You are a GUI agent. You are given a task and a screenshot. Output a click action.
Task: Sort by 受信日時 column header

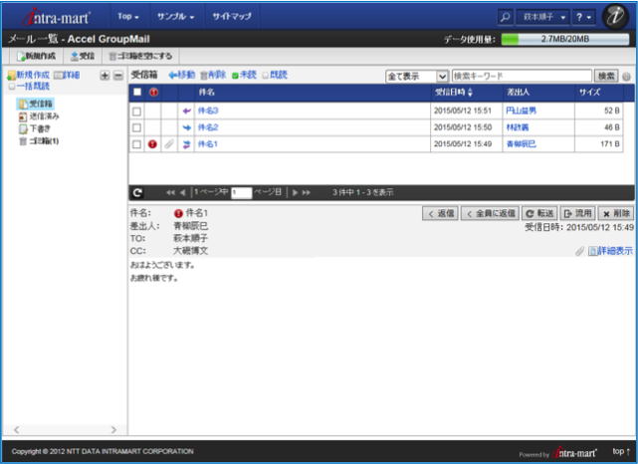point(453,93)
